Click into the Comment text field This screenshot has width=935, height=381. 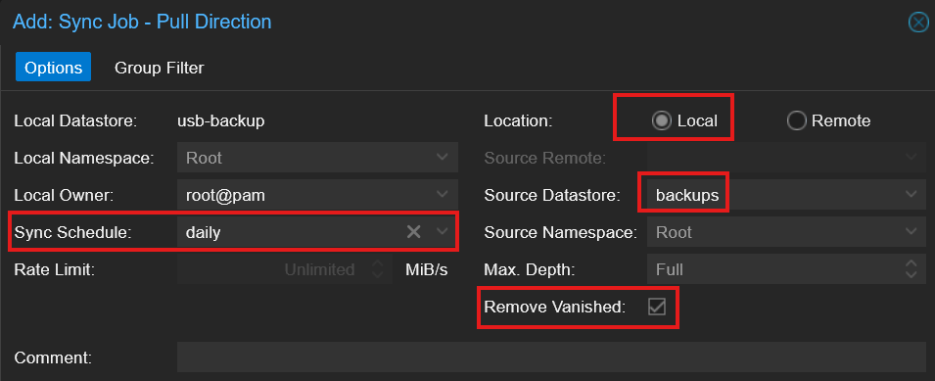click(551, 357)
